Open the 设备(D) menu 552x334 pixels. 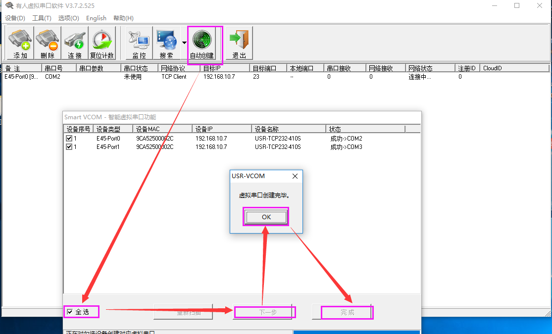click(15, 18)
